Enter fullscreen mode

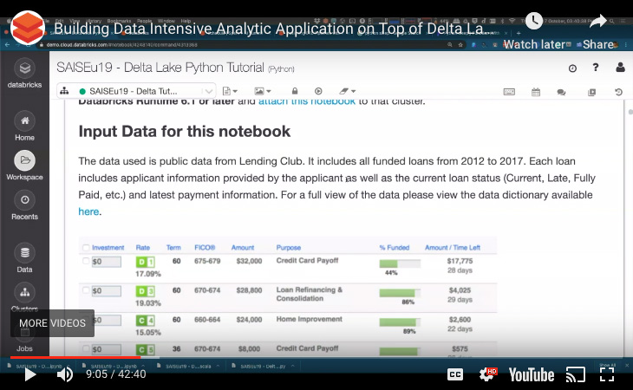point(607,374)
